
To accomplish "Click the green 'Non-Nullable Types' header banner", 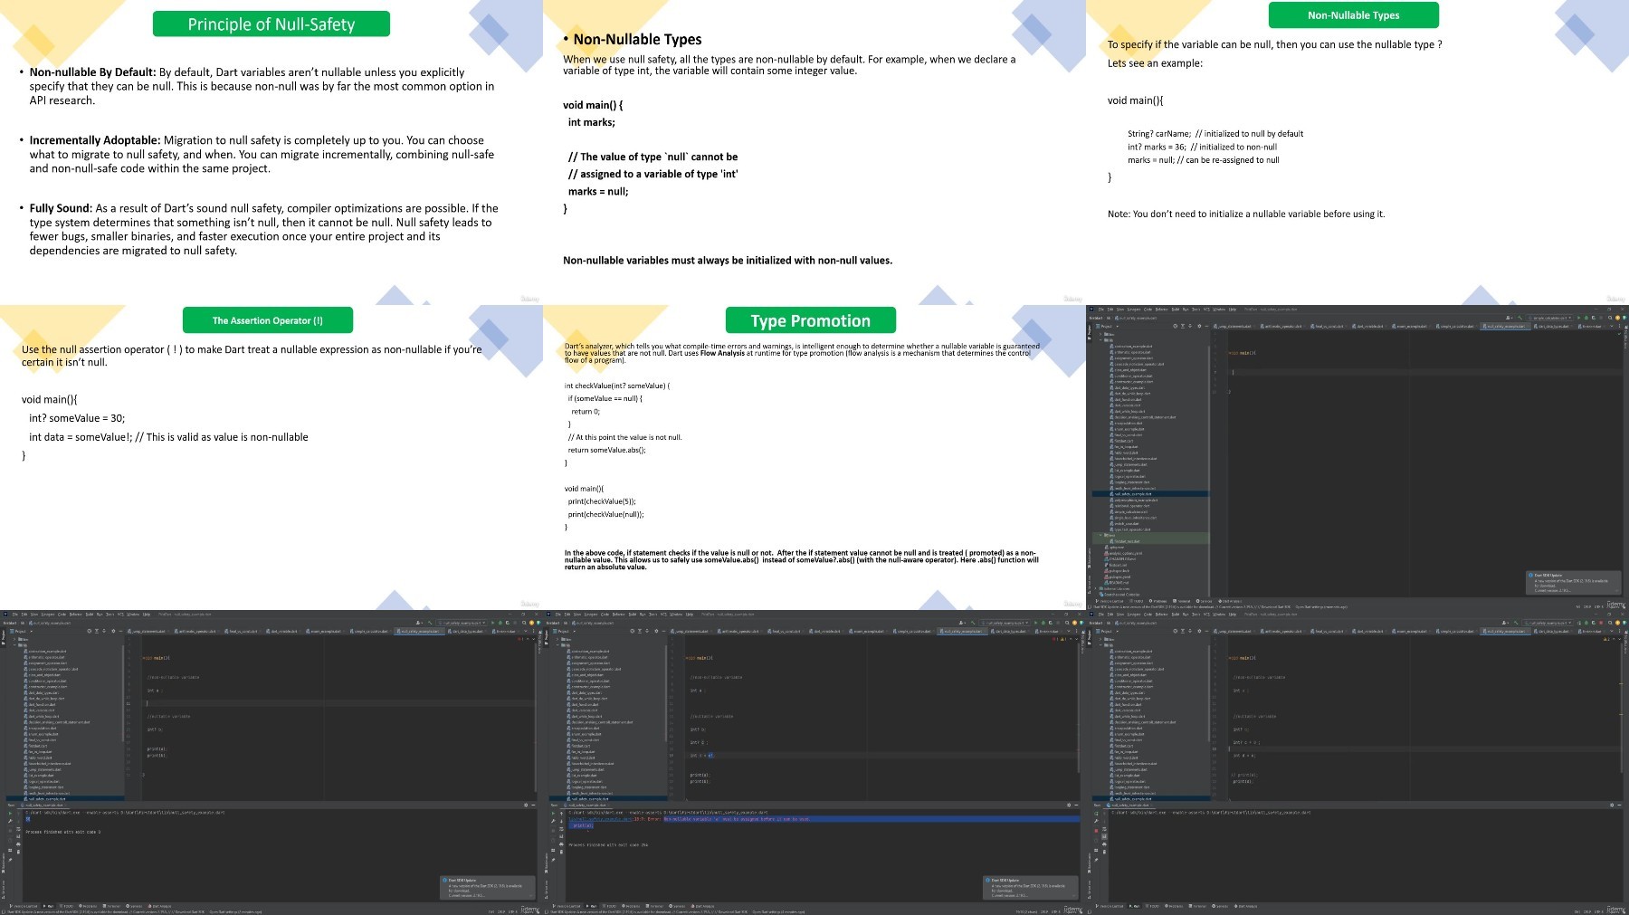I will pos(1354,14).
